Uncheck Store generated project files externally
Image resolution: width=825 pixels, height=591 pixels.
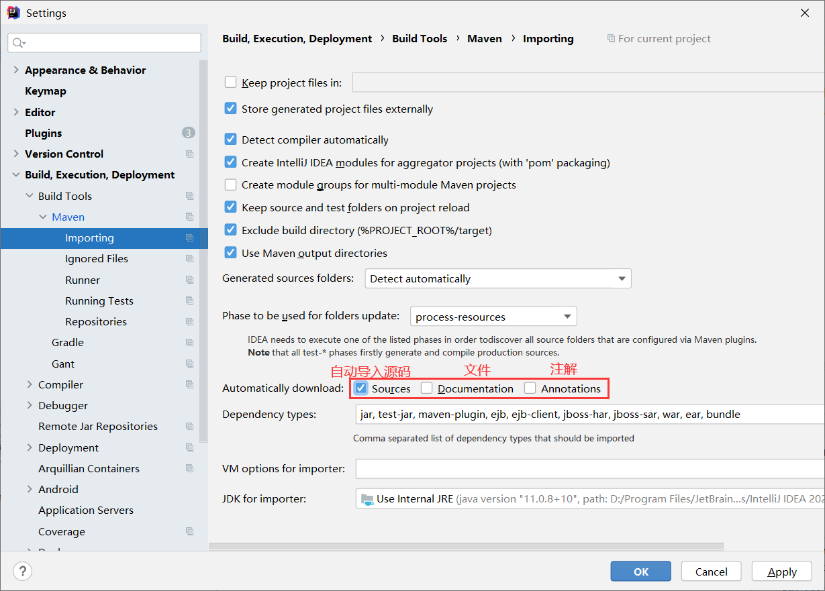click(230, 108)
